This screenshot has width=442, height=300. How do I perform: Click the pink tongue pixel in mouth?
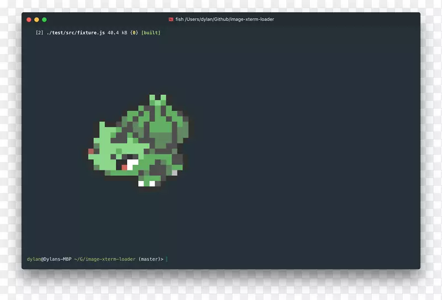[125, 167]
